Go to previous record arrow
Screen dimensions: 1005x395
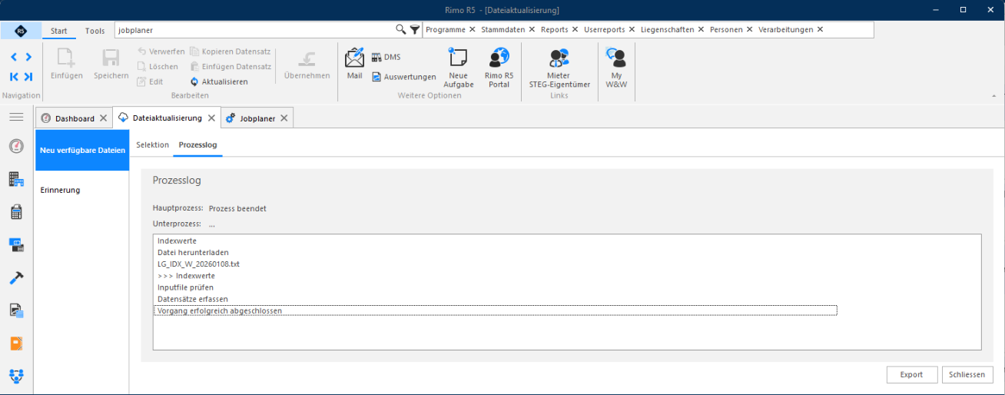point(14,57)
